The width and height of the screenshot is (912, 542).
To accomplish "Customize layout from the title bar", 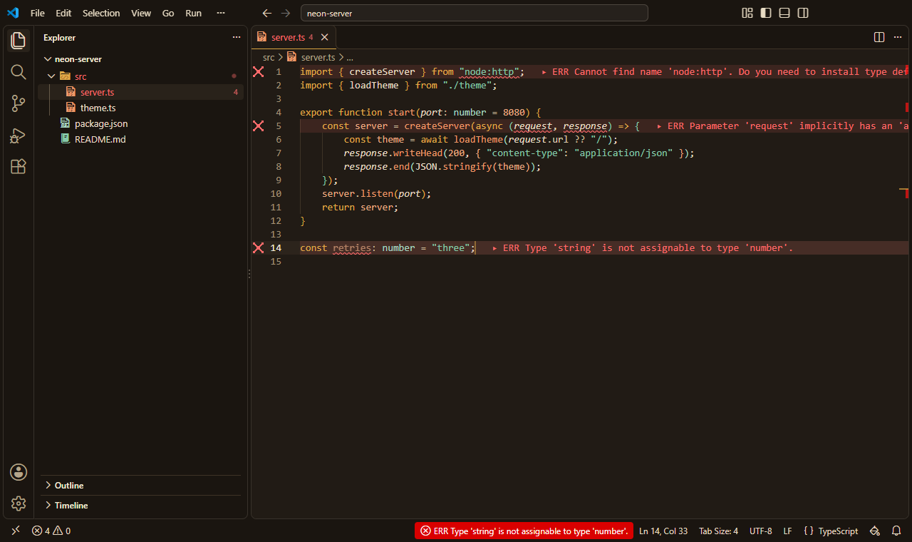I will 747,13.
